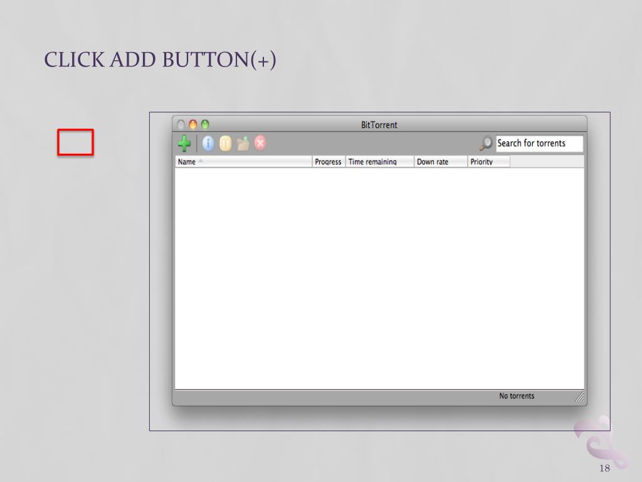The width and height of the screenshot is (642, 482).
Task: Sort by the Time remaining column header
Action: [x=380, y=161]
